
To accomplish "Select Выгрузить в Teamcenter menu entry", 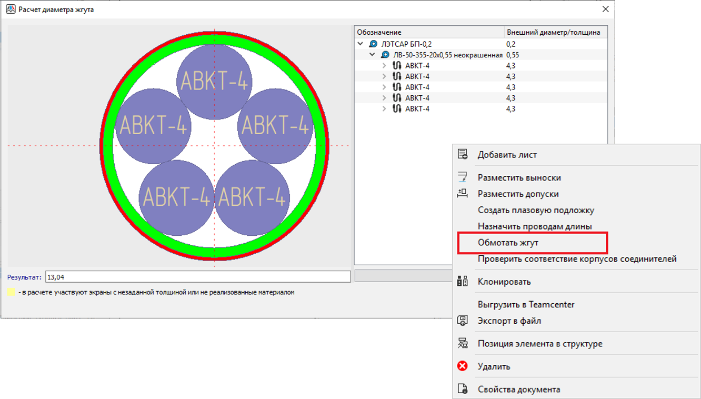I will [526, 304].
